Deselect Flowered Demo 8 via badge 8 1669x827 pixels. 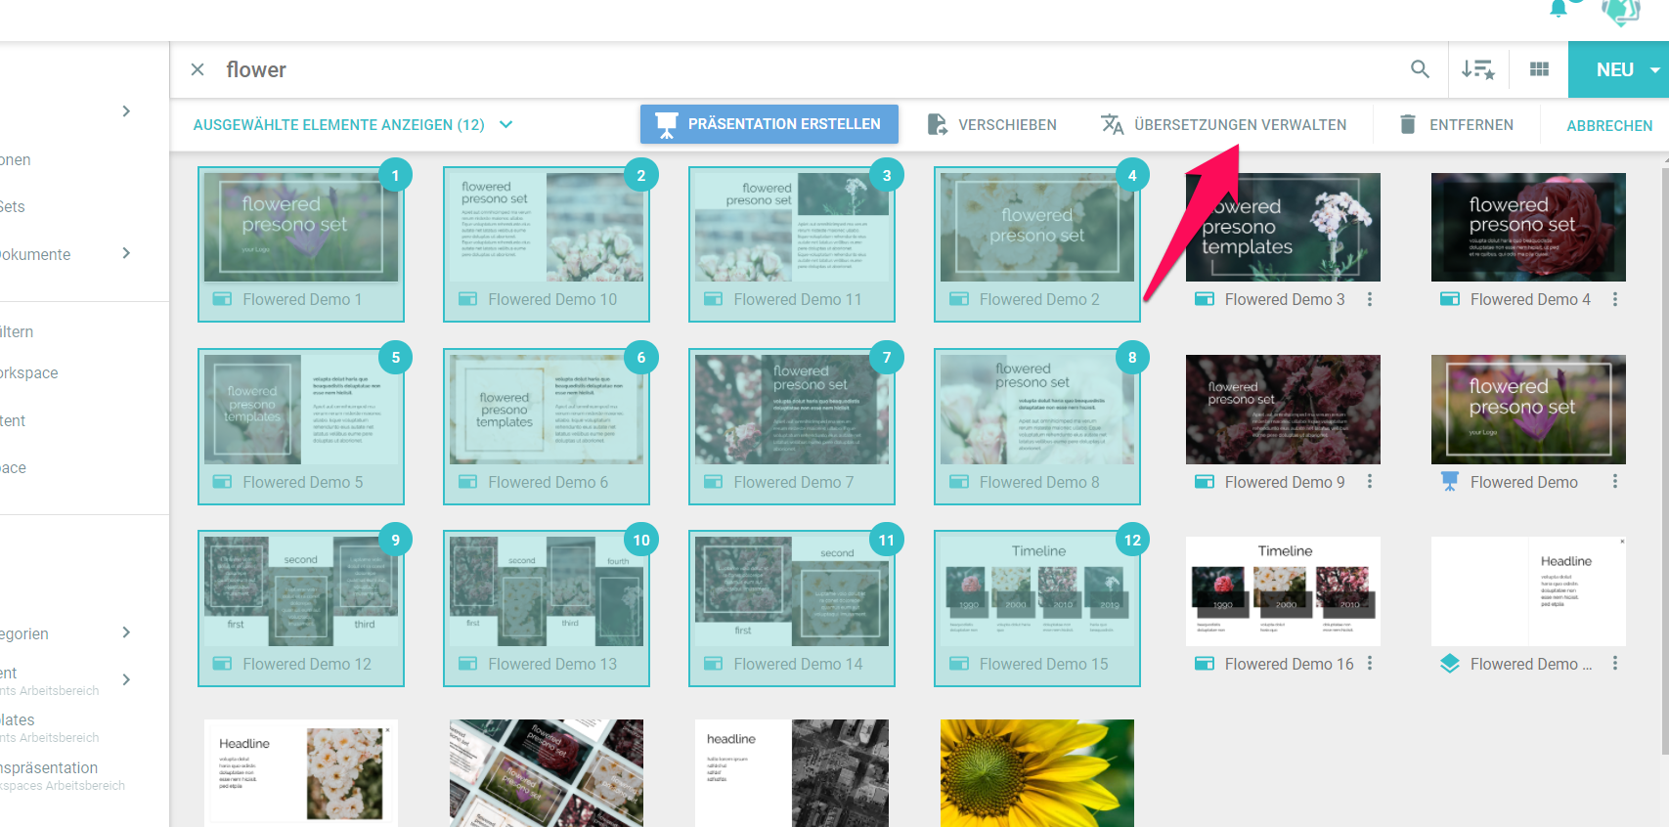point(1132,358)
